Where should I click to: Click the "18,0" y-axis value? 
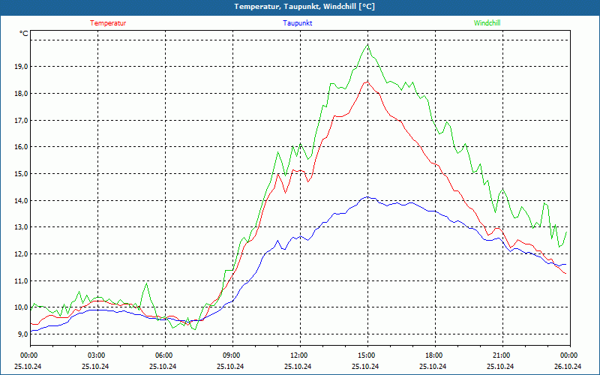22,93
